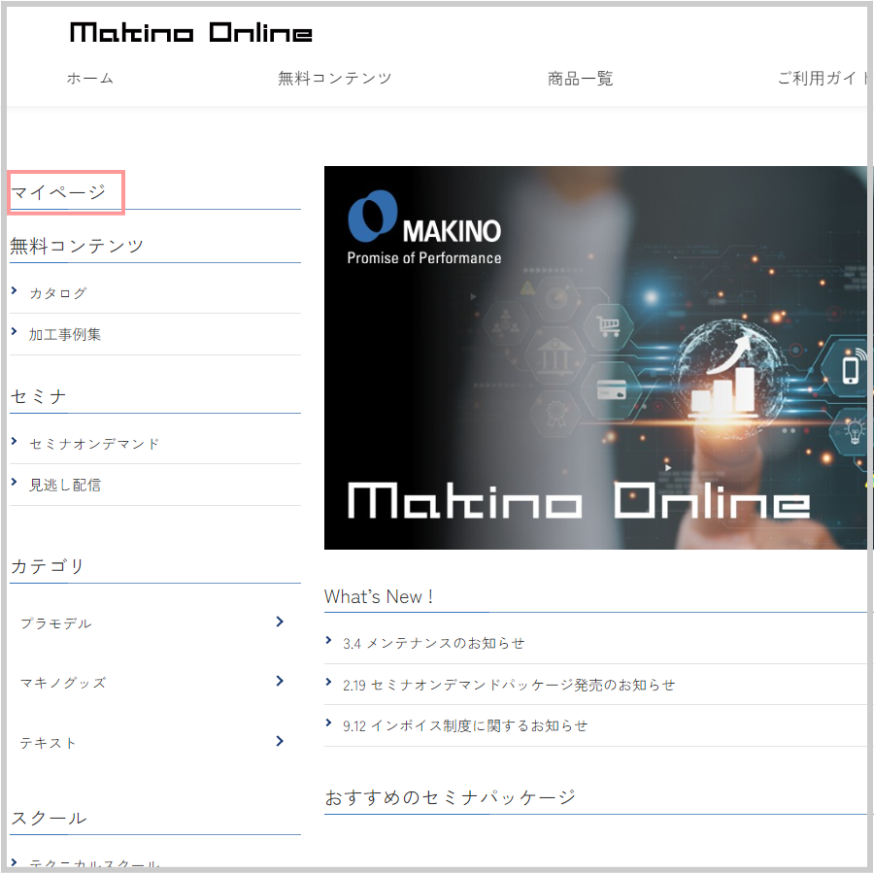Open the ご利用ガイド menu item
This screenshot has width=874, height=874.
pyautogui.click(x=823, y=78)
